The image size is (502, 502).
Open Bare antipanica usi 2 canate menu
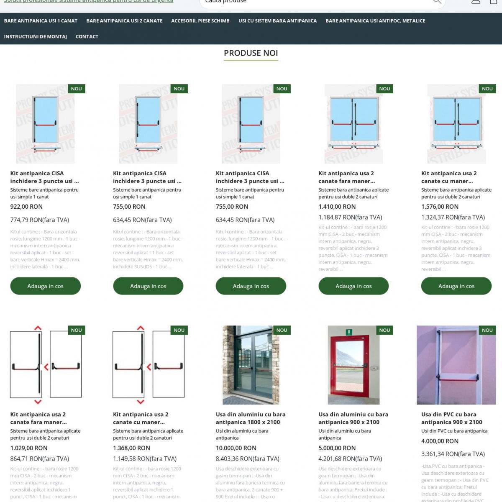[x=124, y=20]
